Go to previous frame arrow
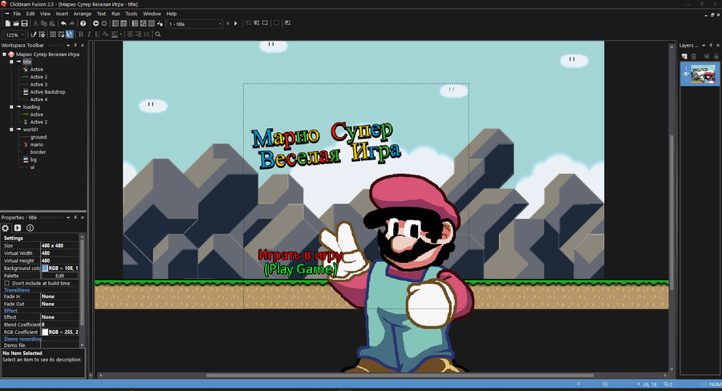The image size is (722, 391). tap(228, 23)
